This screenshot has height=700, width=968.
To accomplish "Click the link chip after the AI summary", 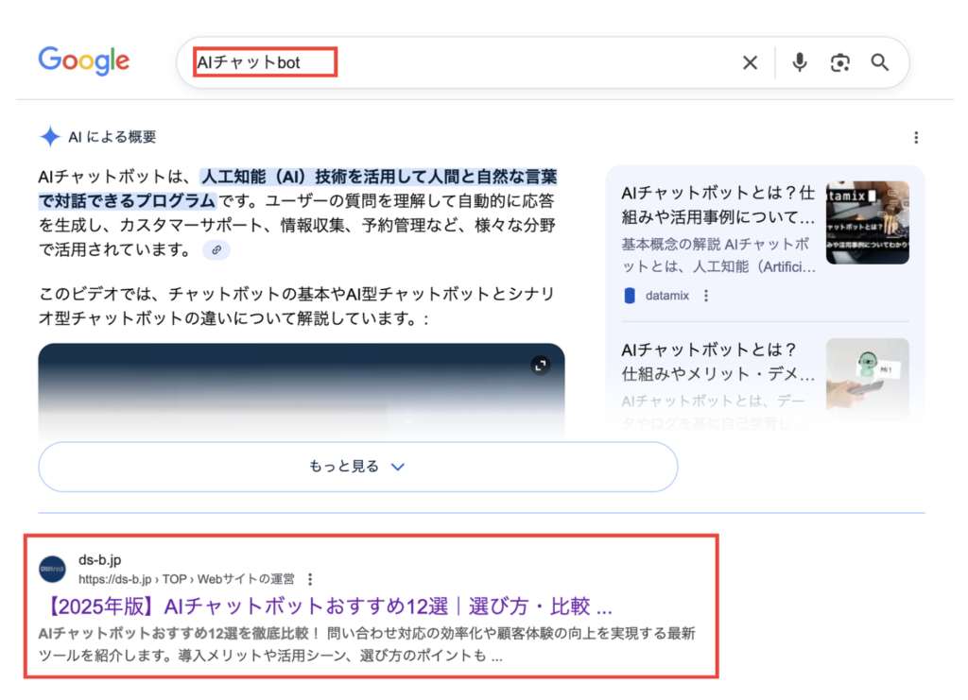I will click(216, 250).
